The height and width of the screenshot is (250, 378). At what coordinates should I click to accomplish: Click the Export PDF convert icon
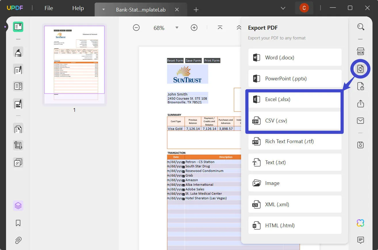[x=360, y=69]
